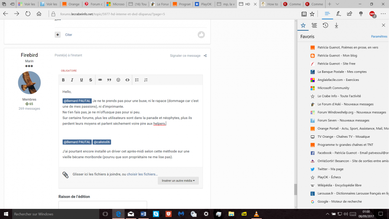Image resolution: width=389 pixels, height=219 pixels.
Task: Open Firebird's profile name link
Action: 29,55
